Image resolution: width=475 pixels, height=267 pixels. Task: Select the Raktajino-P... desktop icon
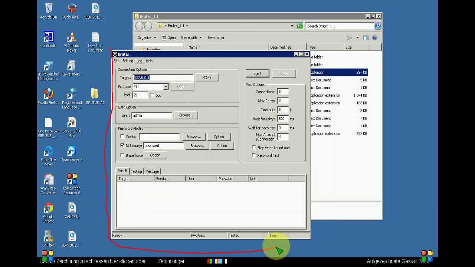pyautogui.click(x=72, y=68)
